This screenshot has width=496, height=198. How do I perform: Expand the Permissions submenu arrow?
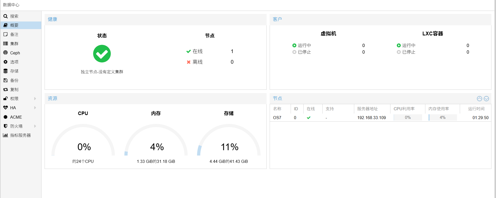pyautogui.click(x=35, y=99)
